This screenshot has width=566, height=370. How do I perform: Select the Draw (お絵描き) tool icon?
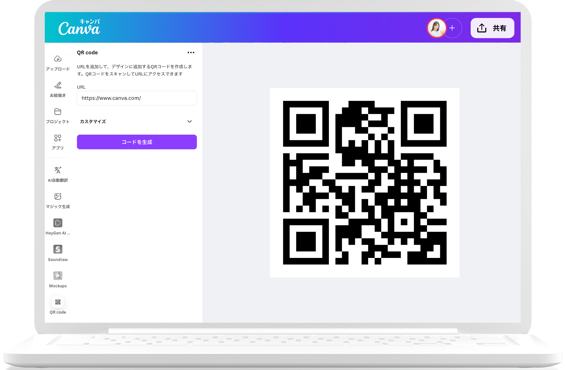pyautogui.click(x=58, y=85)
